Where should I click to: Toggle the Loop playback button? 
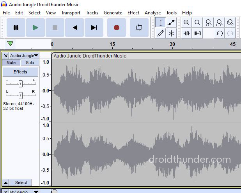point(139,28)
